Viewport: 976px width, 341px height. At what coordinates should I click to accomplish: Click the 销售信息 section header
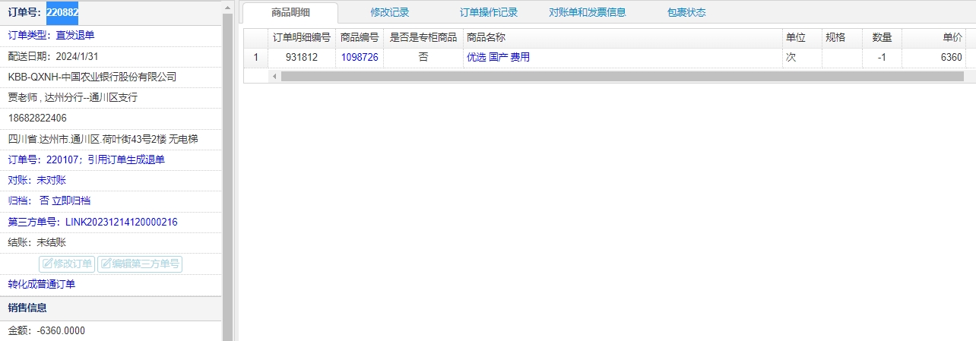click(x=111, y=308)
